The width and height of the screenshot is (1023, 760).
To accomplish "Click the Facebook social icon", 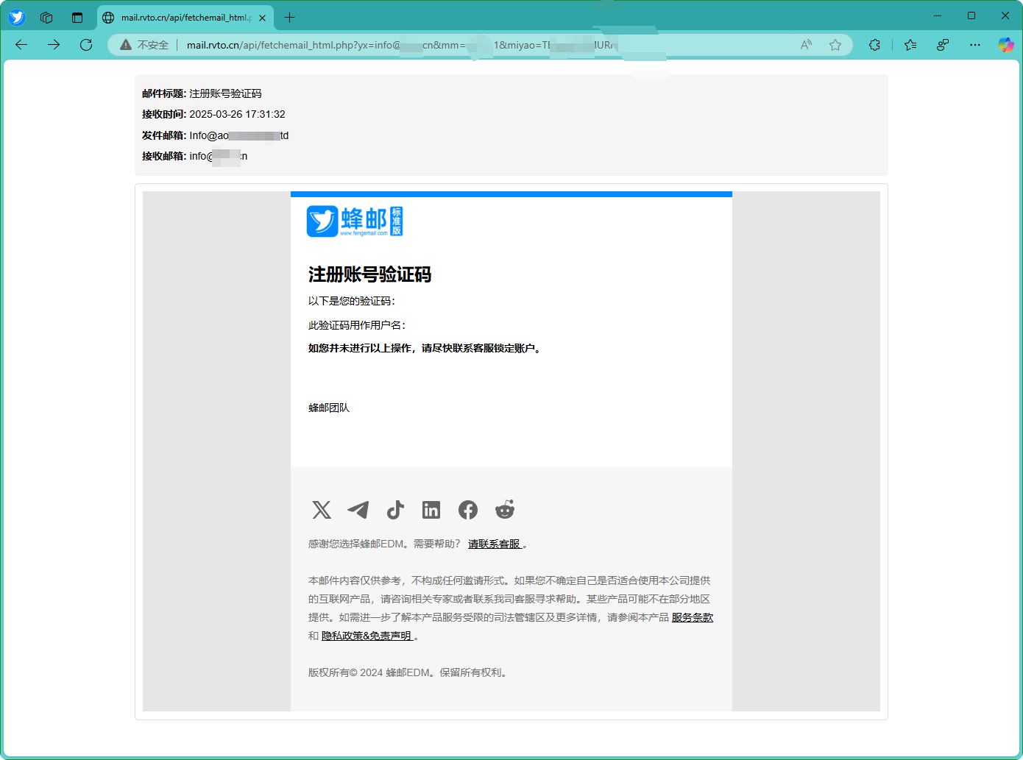I will (x=468, y=510).
